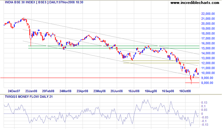
Task: Select the 20Jun08 date axis label
Action: pos(116,91)
